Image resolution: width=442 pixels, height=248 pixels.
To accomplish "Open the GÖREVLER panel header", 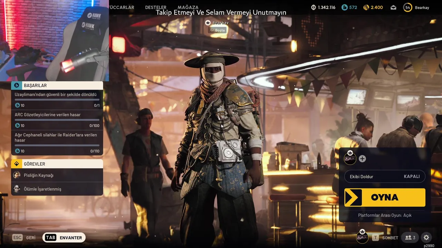I will pos(57,164).
